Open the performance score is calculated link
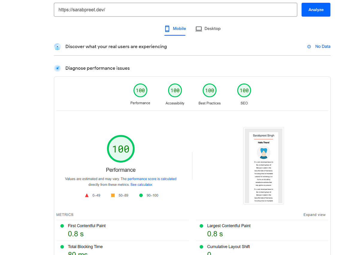The width and height of the screenshot is (359, 255). click(152, 179)
